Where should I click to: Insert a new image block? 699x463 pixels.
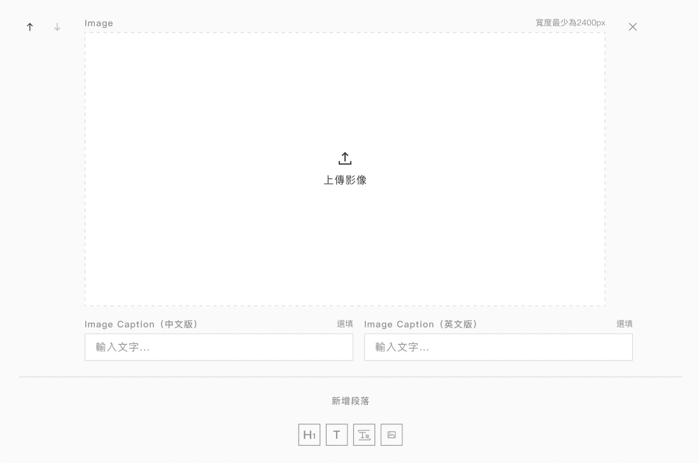pos(392,434)
